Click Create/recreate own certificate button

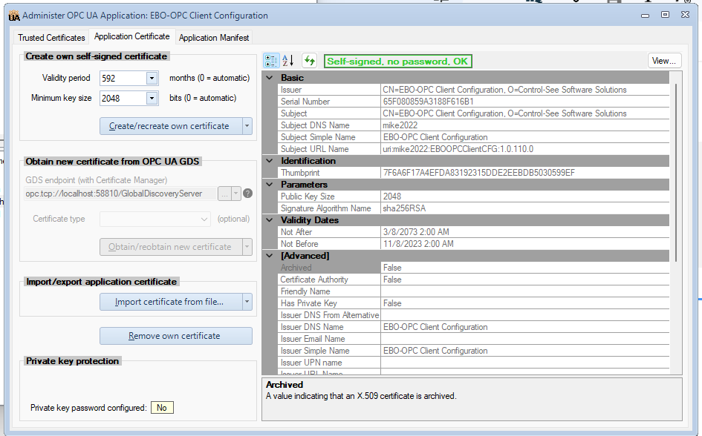pyautogui.click(x=171, y=126)
